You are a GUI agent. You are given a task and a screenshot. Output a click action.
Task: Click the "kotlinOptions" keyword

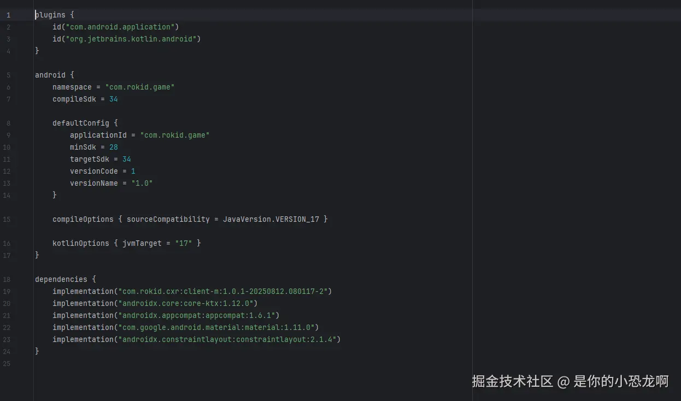[x=81, y=243]
